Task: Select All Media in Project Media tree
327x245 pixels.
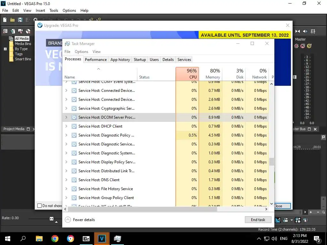Action: pos(22,39)
